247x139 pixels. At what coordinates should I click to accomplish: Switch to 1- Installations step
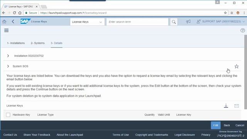(x=16, y=43)
